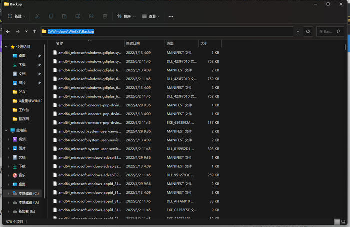Unpin 桌面 via its pin icon
350x227 pixels.
pyautogui.click(x=39, y=56)
